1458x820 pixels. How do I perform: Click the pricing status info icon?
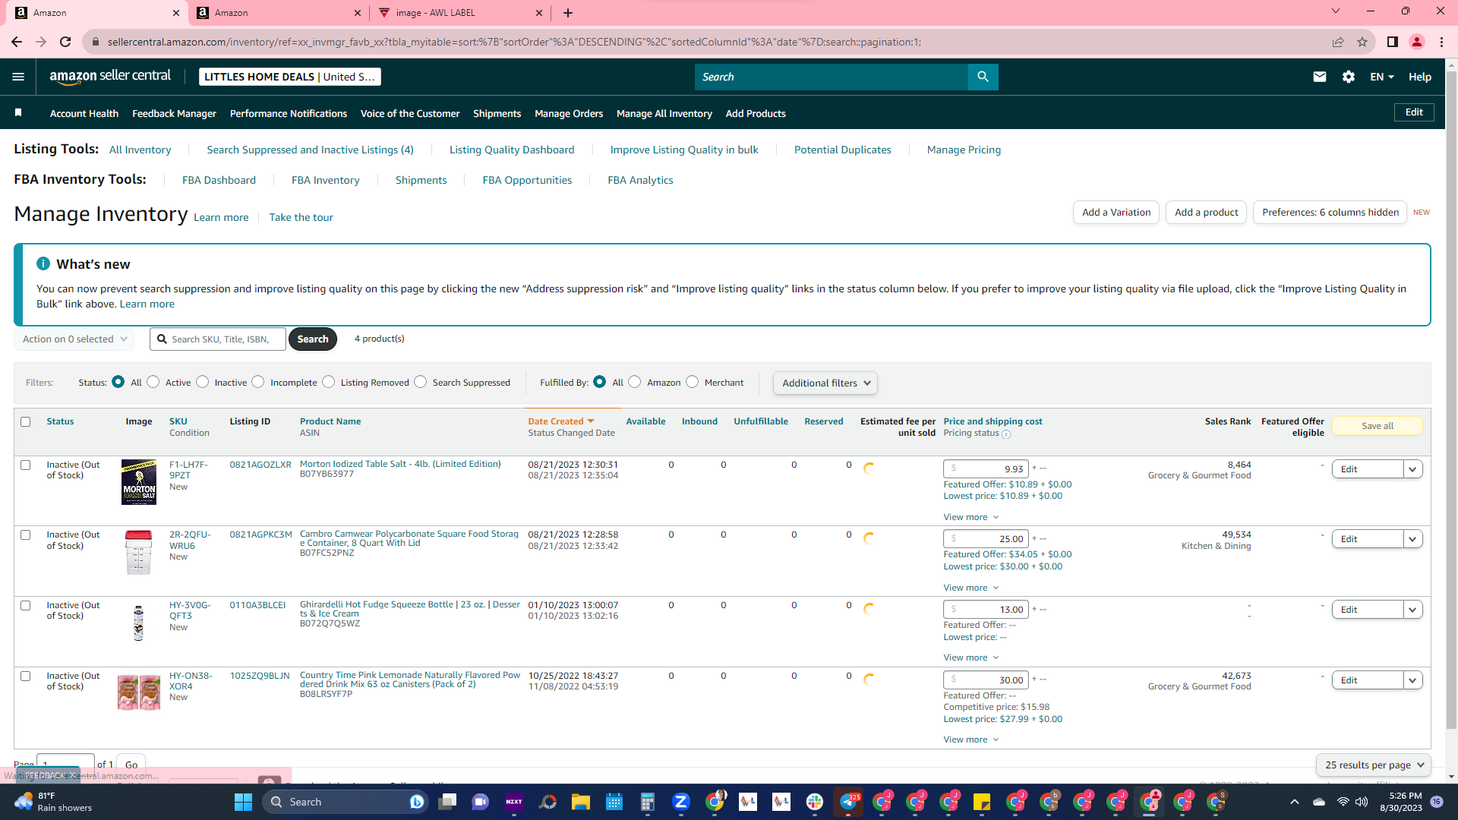tap(1006, 434)
